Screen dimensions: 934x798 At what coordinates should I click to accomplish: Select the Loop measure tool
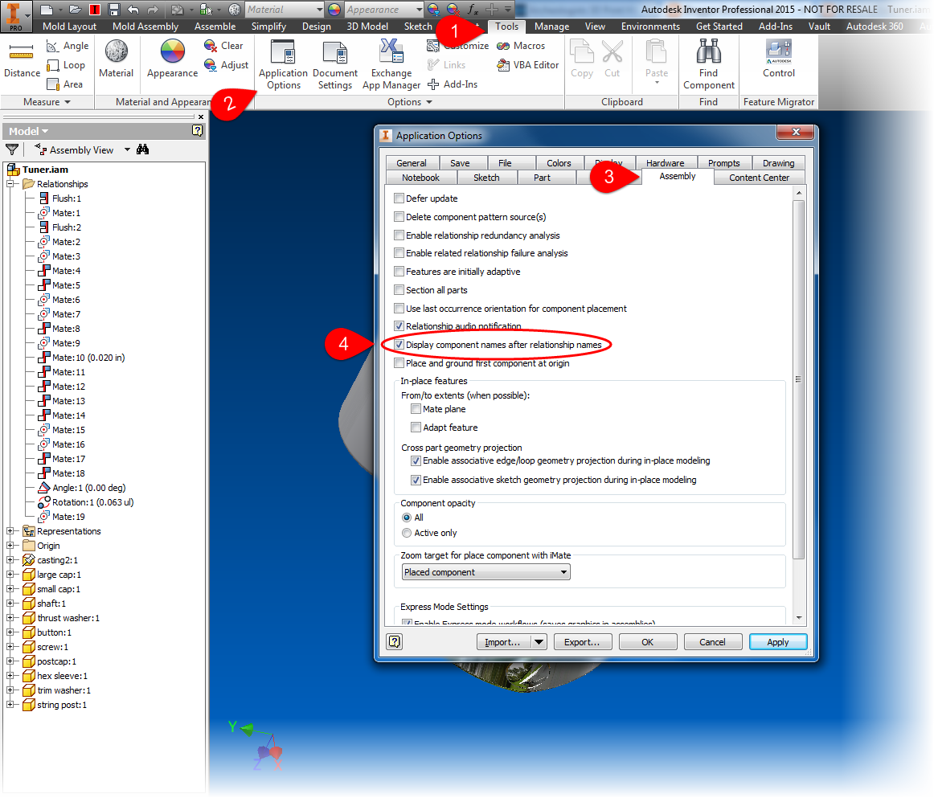click(x=66, y=65)
